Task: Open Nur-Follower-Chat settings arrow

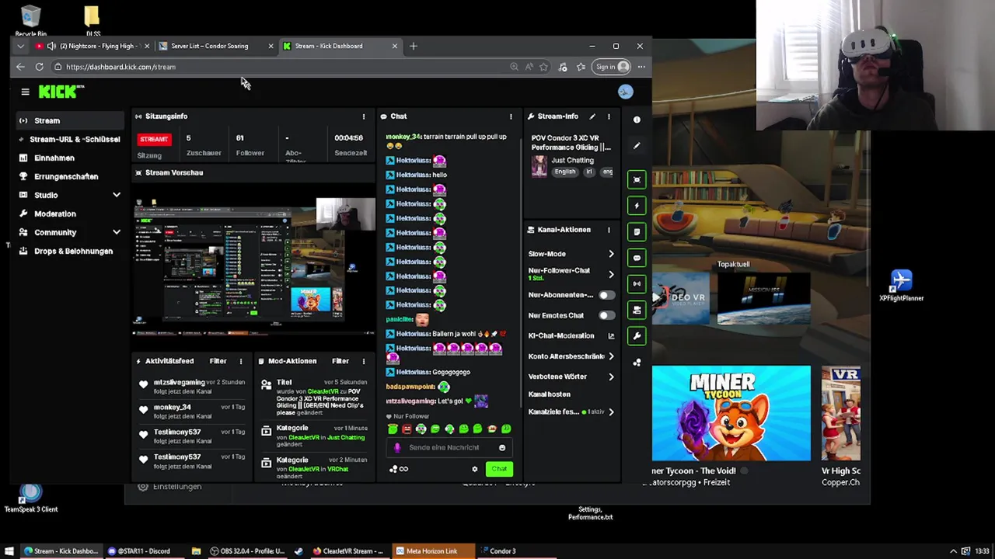Action: click(611, 274)
